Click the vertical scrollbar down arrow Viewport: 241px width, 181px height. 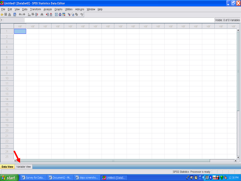(238, 157)
